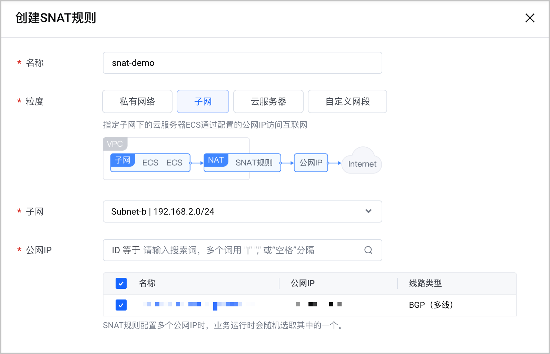This screenshot has height=354, width=550.
Task: Open the Subnet-b 192.168.2.0/24 selector
Action: tap(243, 212)
